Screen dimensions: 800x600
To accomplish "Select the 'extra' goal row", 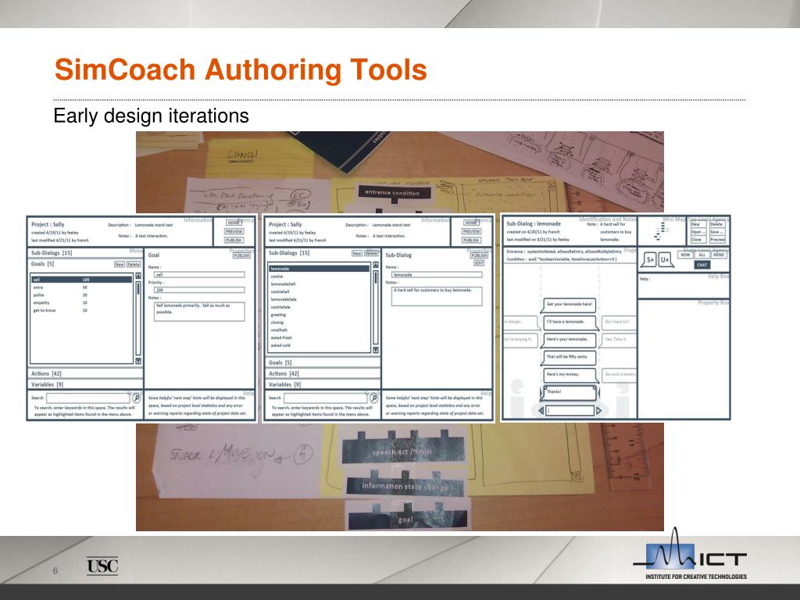I will click(x=81, y=287).
